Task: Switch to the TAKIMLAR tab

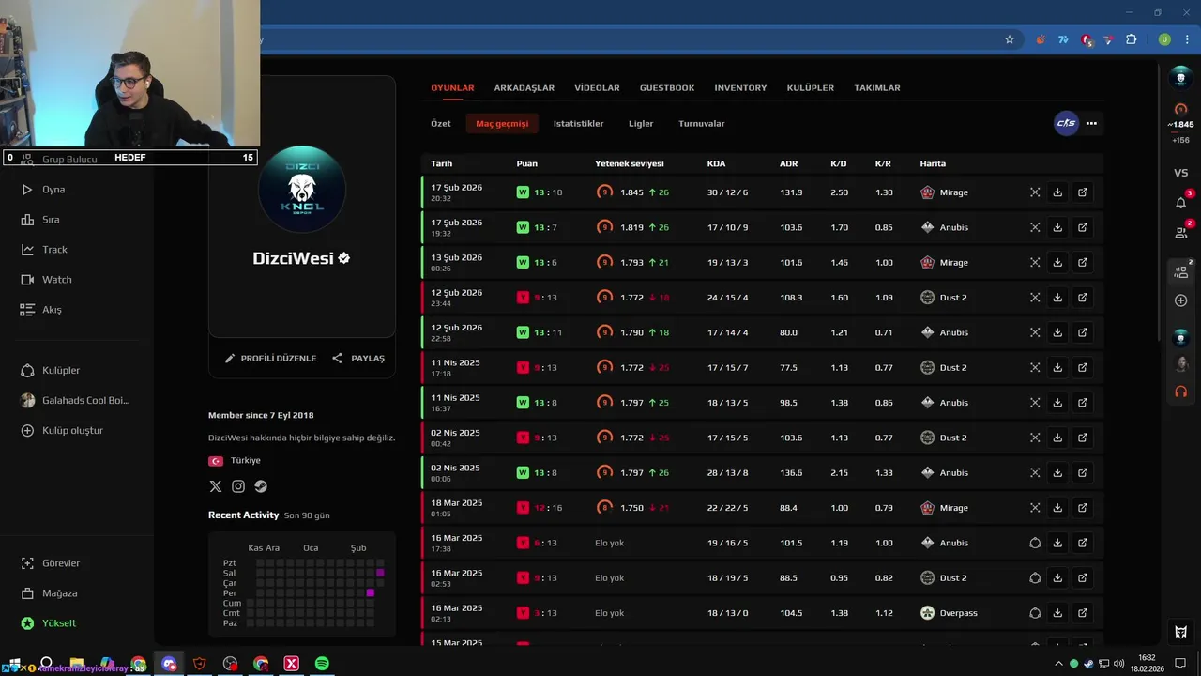Action: [877, 88]
